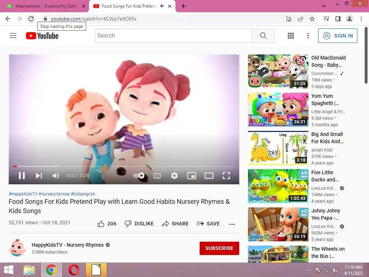Open HappyKidsTV channel avatar
Image resolution: width=369 pixels, height=277 pixels.
(17, 248)
